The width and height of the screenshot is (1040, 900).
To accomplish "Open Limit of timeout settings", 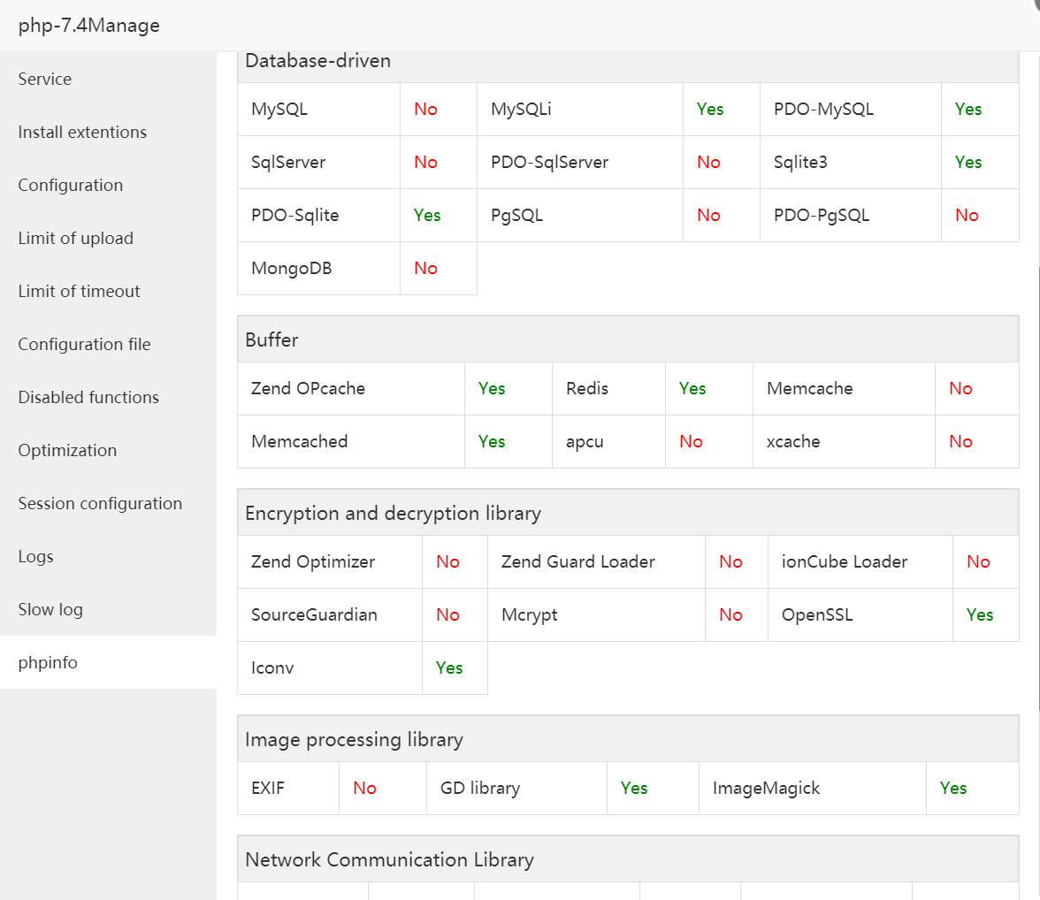I will point(80,291).
